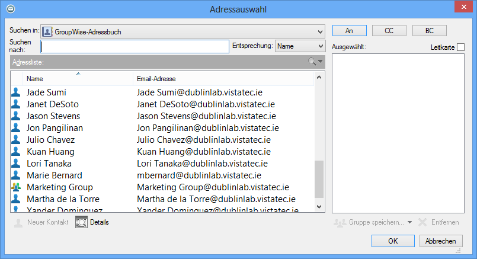Screen dimensions: 477x259
Task: Open the Gruppe speichern dropdown arrow
Action: (x=410, y=222)
